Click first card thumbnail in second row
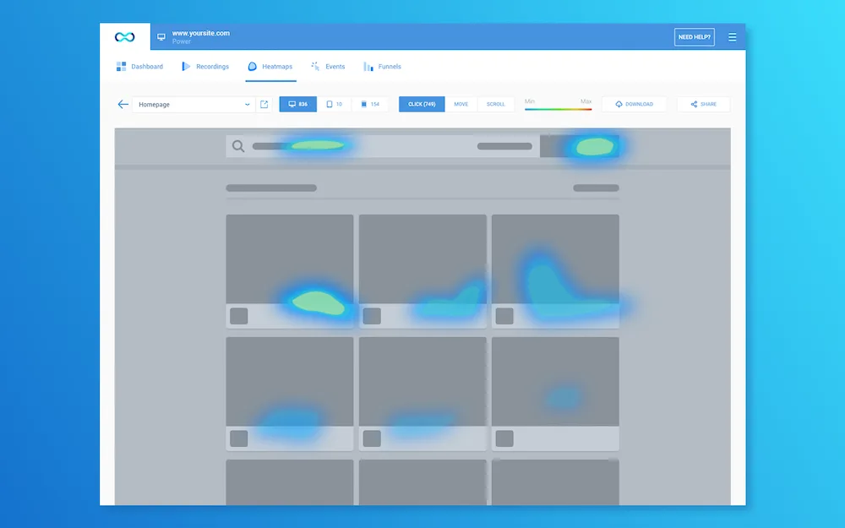 [289, 382]
